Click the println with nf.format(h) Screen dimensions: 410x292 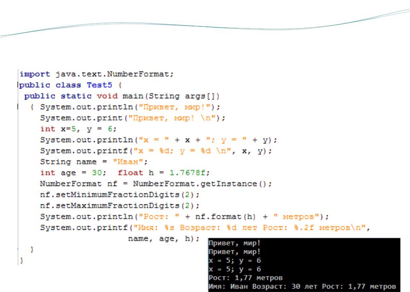pos(184,217)
